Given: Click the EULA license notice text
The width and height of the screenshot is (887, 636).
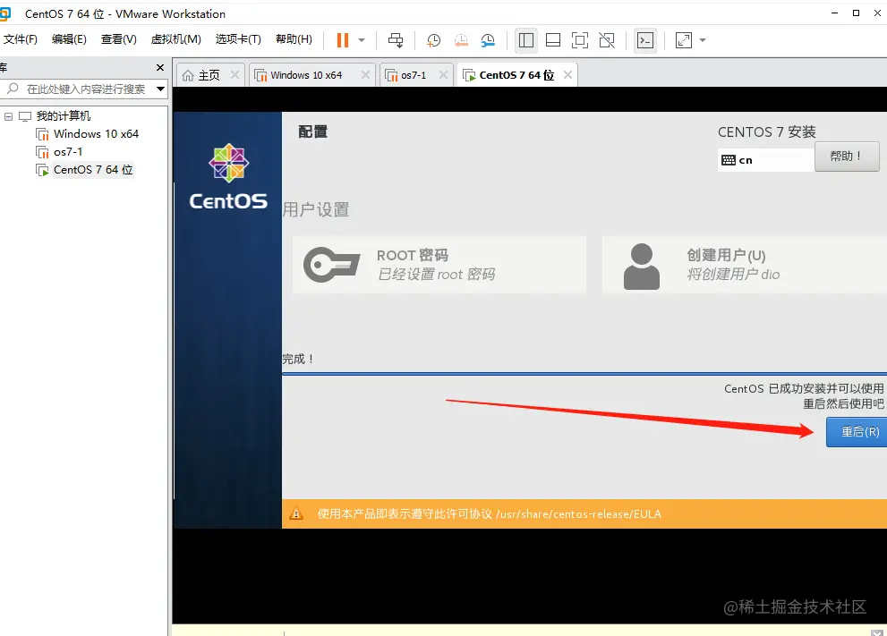Looking at the screenshot, I should point(489,513).
